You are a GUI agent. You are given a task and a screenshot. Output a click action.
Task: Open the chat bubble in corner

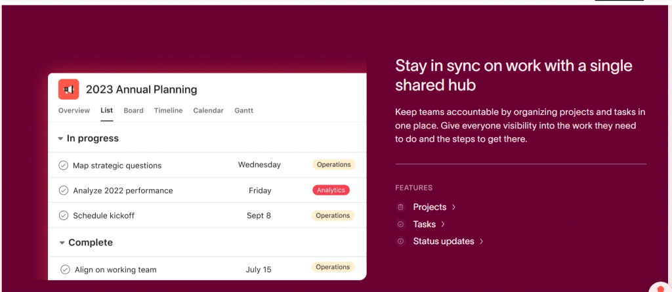pyautogui.click(x=661, y=289)
